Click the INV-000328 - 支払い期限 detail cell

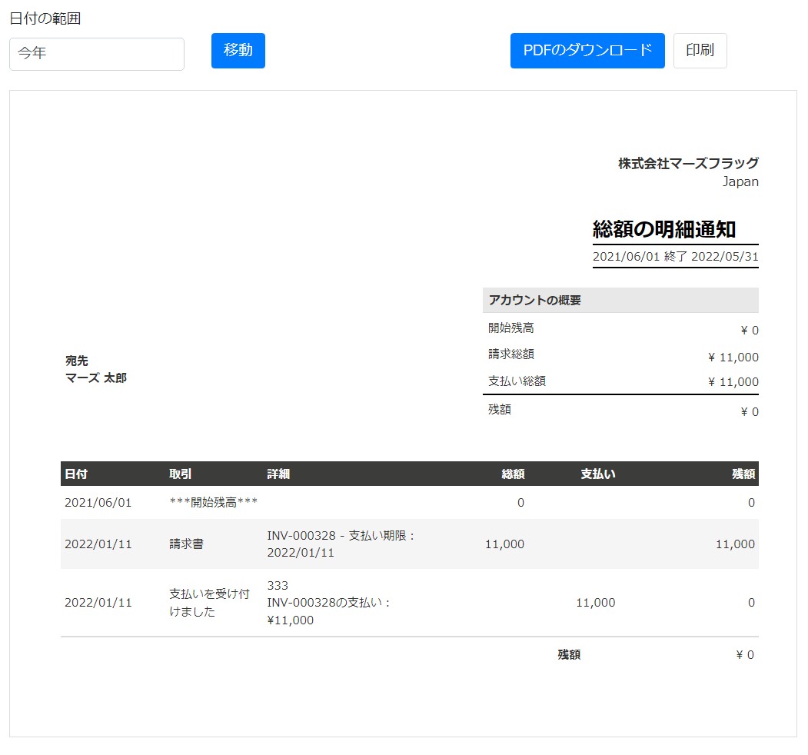[341, 544]
